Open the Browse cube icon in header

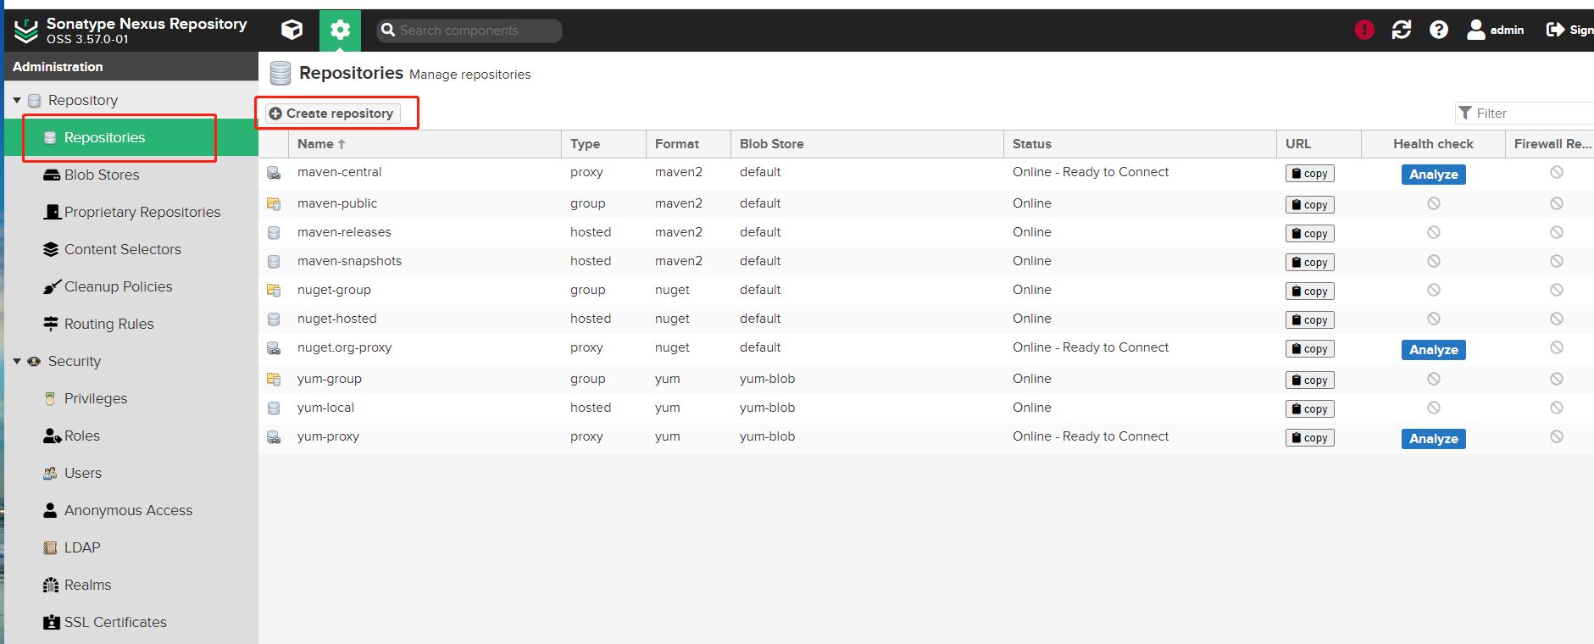coord(292,30)
